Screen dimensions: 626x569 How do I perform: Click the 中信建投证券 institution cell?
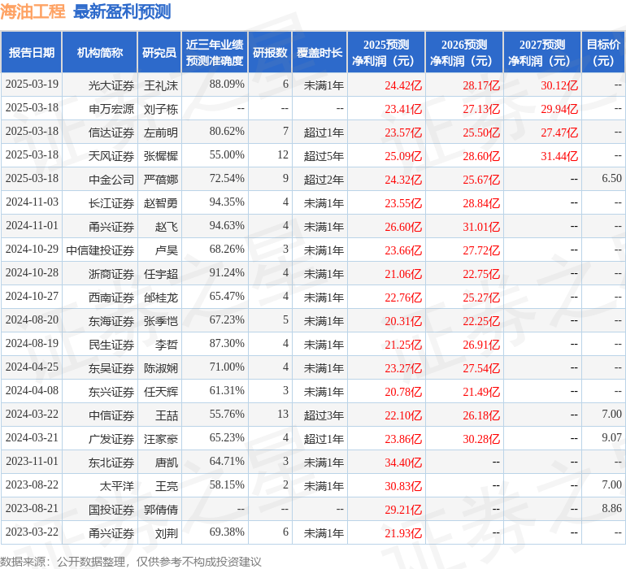point(100,250)
